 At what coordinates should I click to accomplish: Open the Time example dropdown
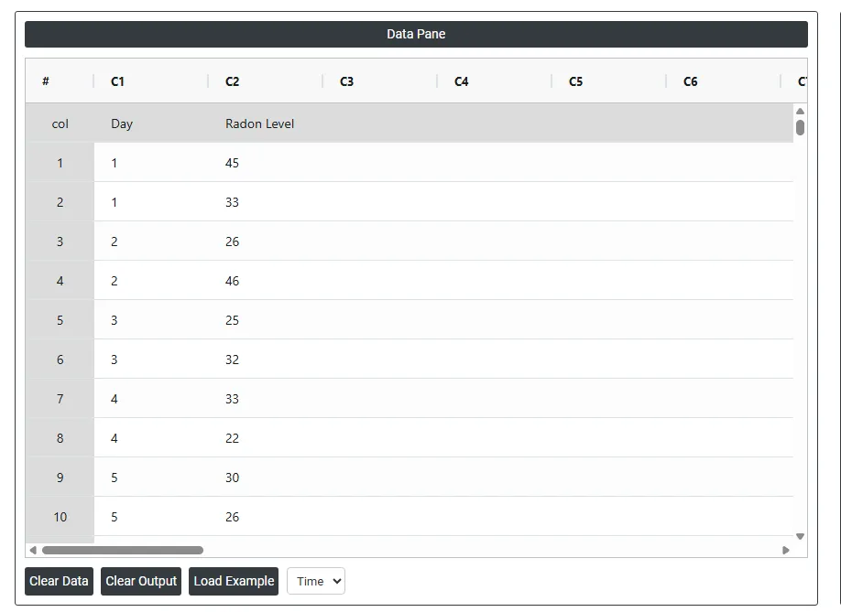pyautogui.click(x=316, y=581)
